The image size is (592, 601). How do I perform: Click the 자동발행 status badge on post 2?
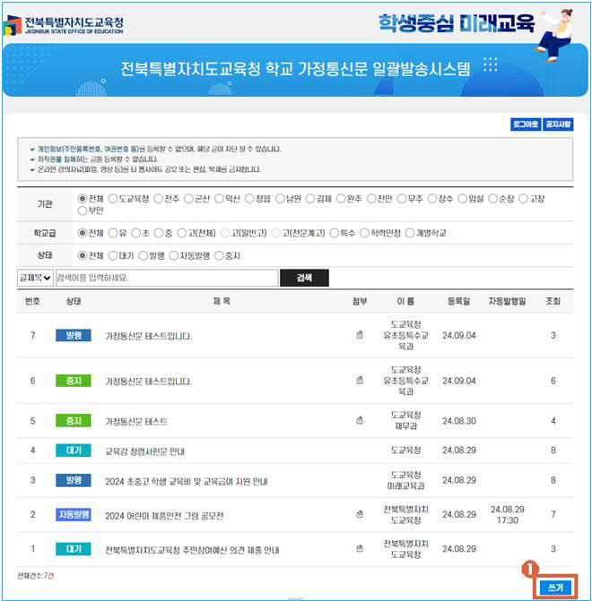pyautogui.click(x=73, y=515)
